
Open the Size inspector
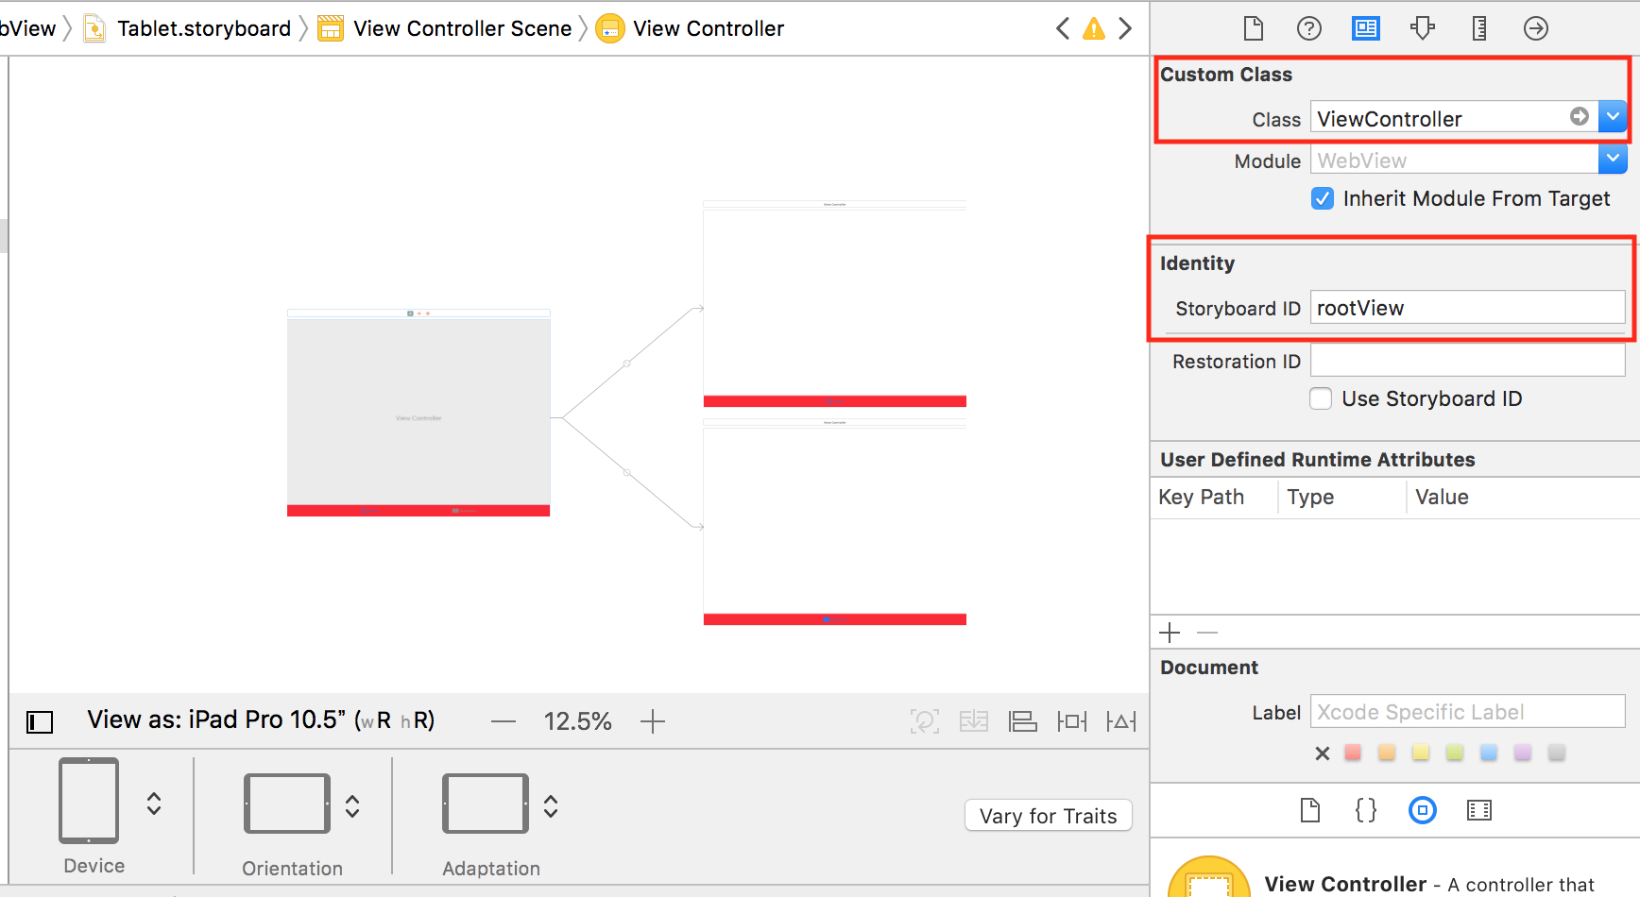(1479, 28)
